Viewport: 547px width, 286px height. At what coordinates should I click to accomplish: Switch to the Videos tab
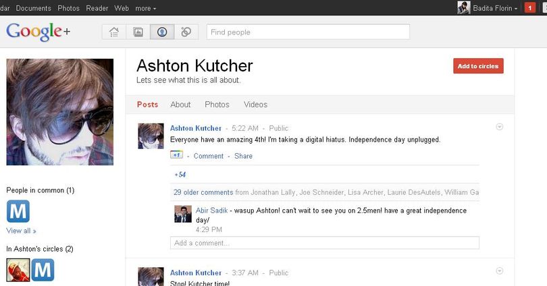pos(256,105)
